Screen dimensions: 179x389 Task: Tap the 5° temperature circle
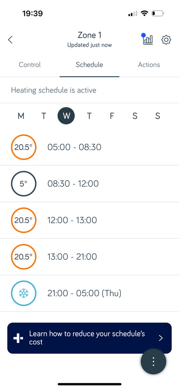pyautogui.click(x=24, y=184)
